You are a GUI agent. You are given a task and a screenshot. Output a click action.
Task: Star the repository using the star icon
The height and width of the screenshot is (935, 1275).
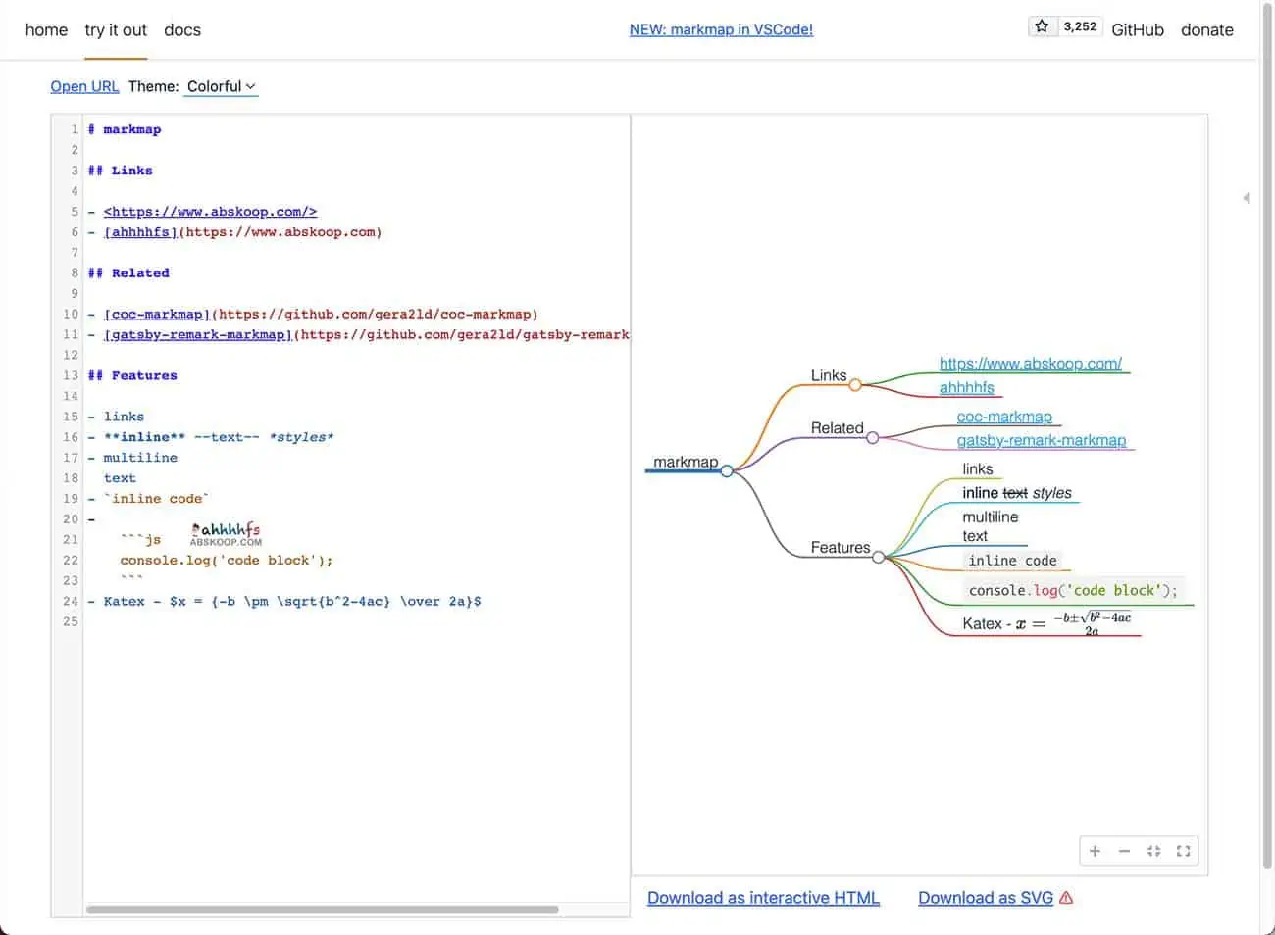(x=1042, y=26)
